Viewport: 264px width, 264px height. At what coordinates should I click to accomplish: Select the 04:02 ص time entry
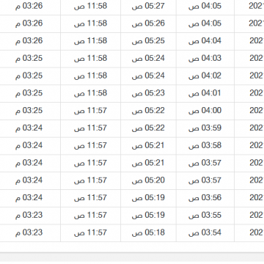coord(205,76)
